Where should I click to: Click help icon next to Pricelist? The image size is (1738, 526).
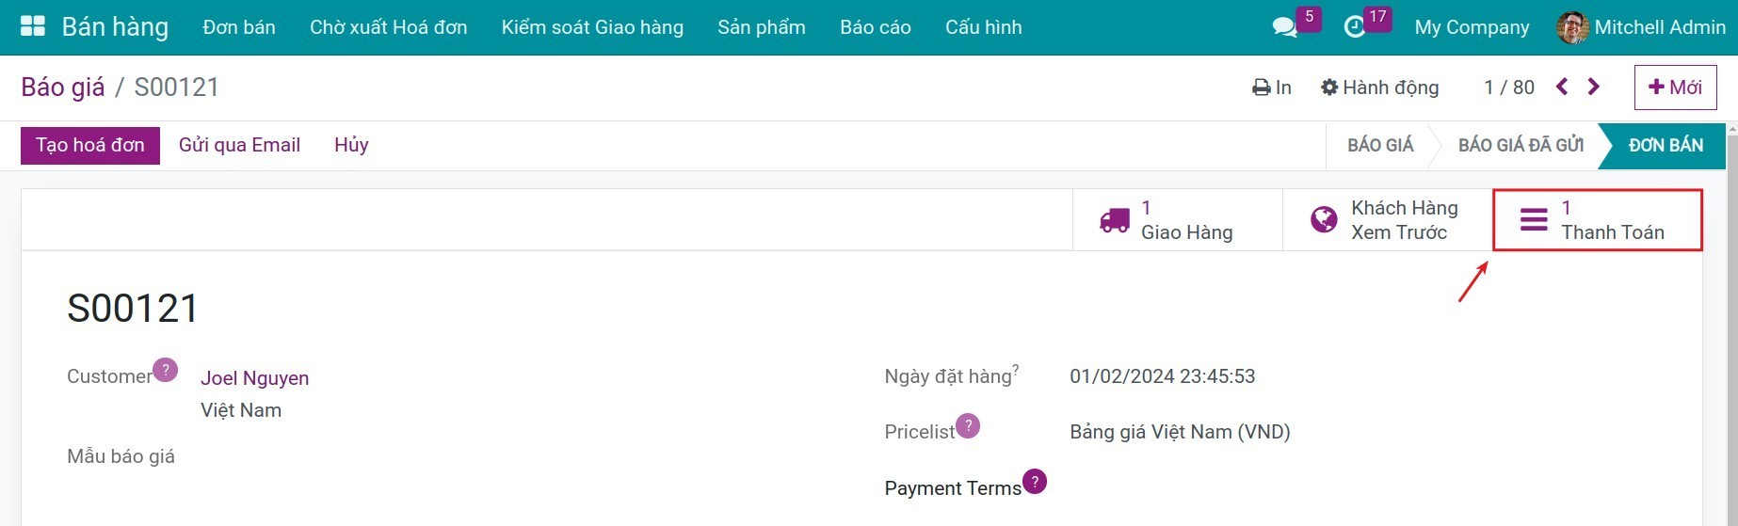968,425
